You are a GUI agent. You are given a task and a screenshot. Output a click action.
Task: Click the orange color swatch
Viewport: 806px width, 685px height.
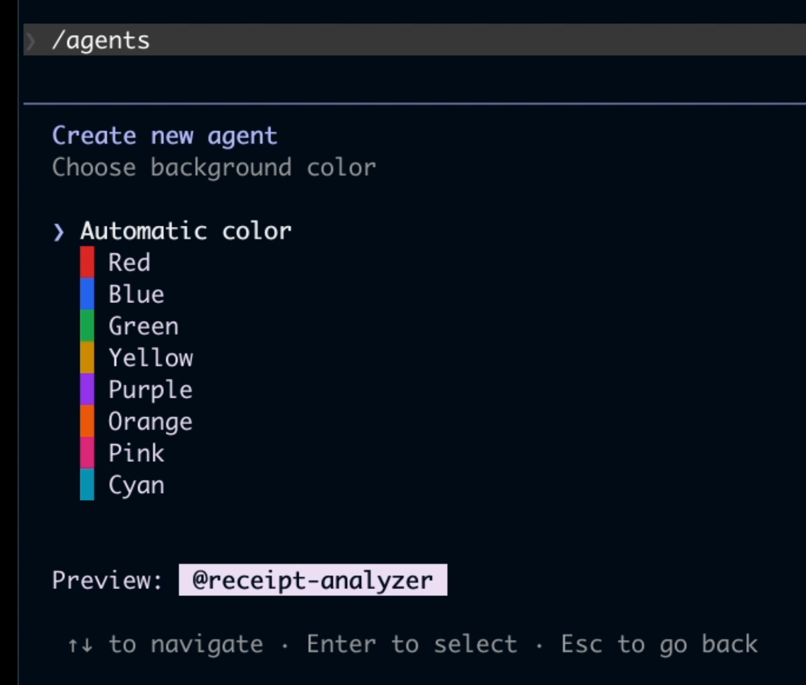87,422
